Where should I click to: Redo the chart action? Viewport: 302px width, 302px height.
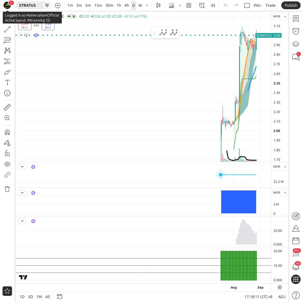[236, 5]
